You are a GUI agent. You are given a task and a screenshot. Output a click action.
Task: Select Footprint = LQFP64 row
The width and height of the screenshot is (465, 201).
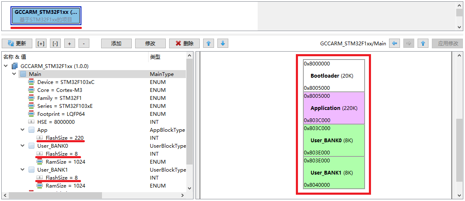(61, 114)
